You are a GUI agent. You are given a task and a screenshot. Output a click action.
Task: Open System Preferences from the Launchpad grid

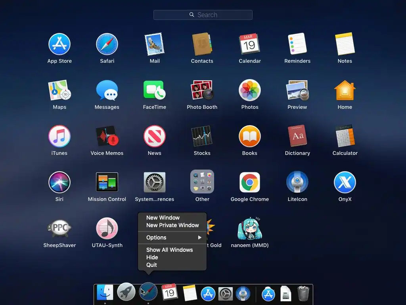point(155,182)
